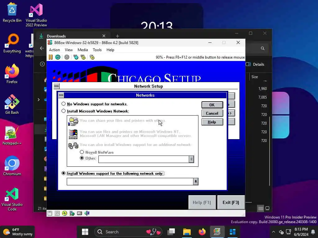Image resolution: width=318 pixels, height=238 pixels.
Task: Open 86Box settings gear icon
Action: coord(92,57)
